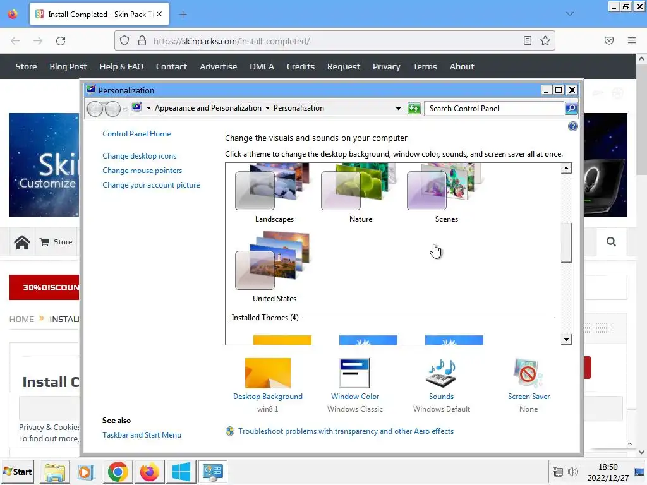Open Firefox from the taskbar
Viewport: 647px width, 485px height.
point(149,472)
